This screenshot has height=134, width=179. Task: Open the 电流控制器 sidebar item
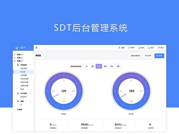[24, 79]
